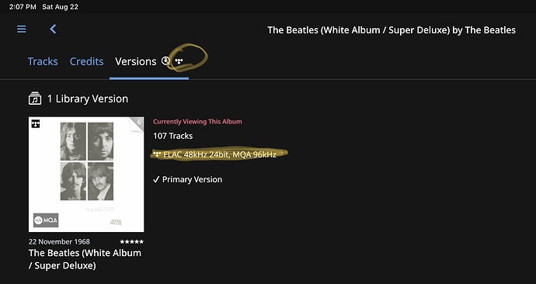Click the five-star rating under the album
Image resolution: width=536 pixels, height=284 pixels.
tap(131, 241)
